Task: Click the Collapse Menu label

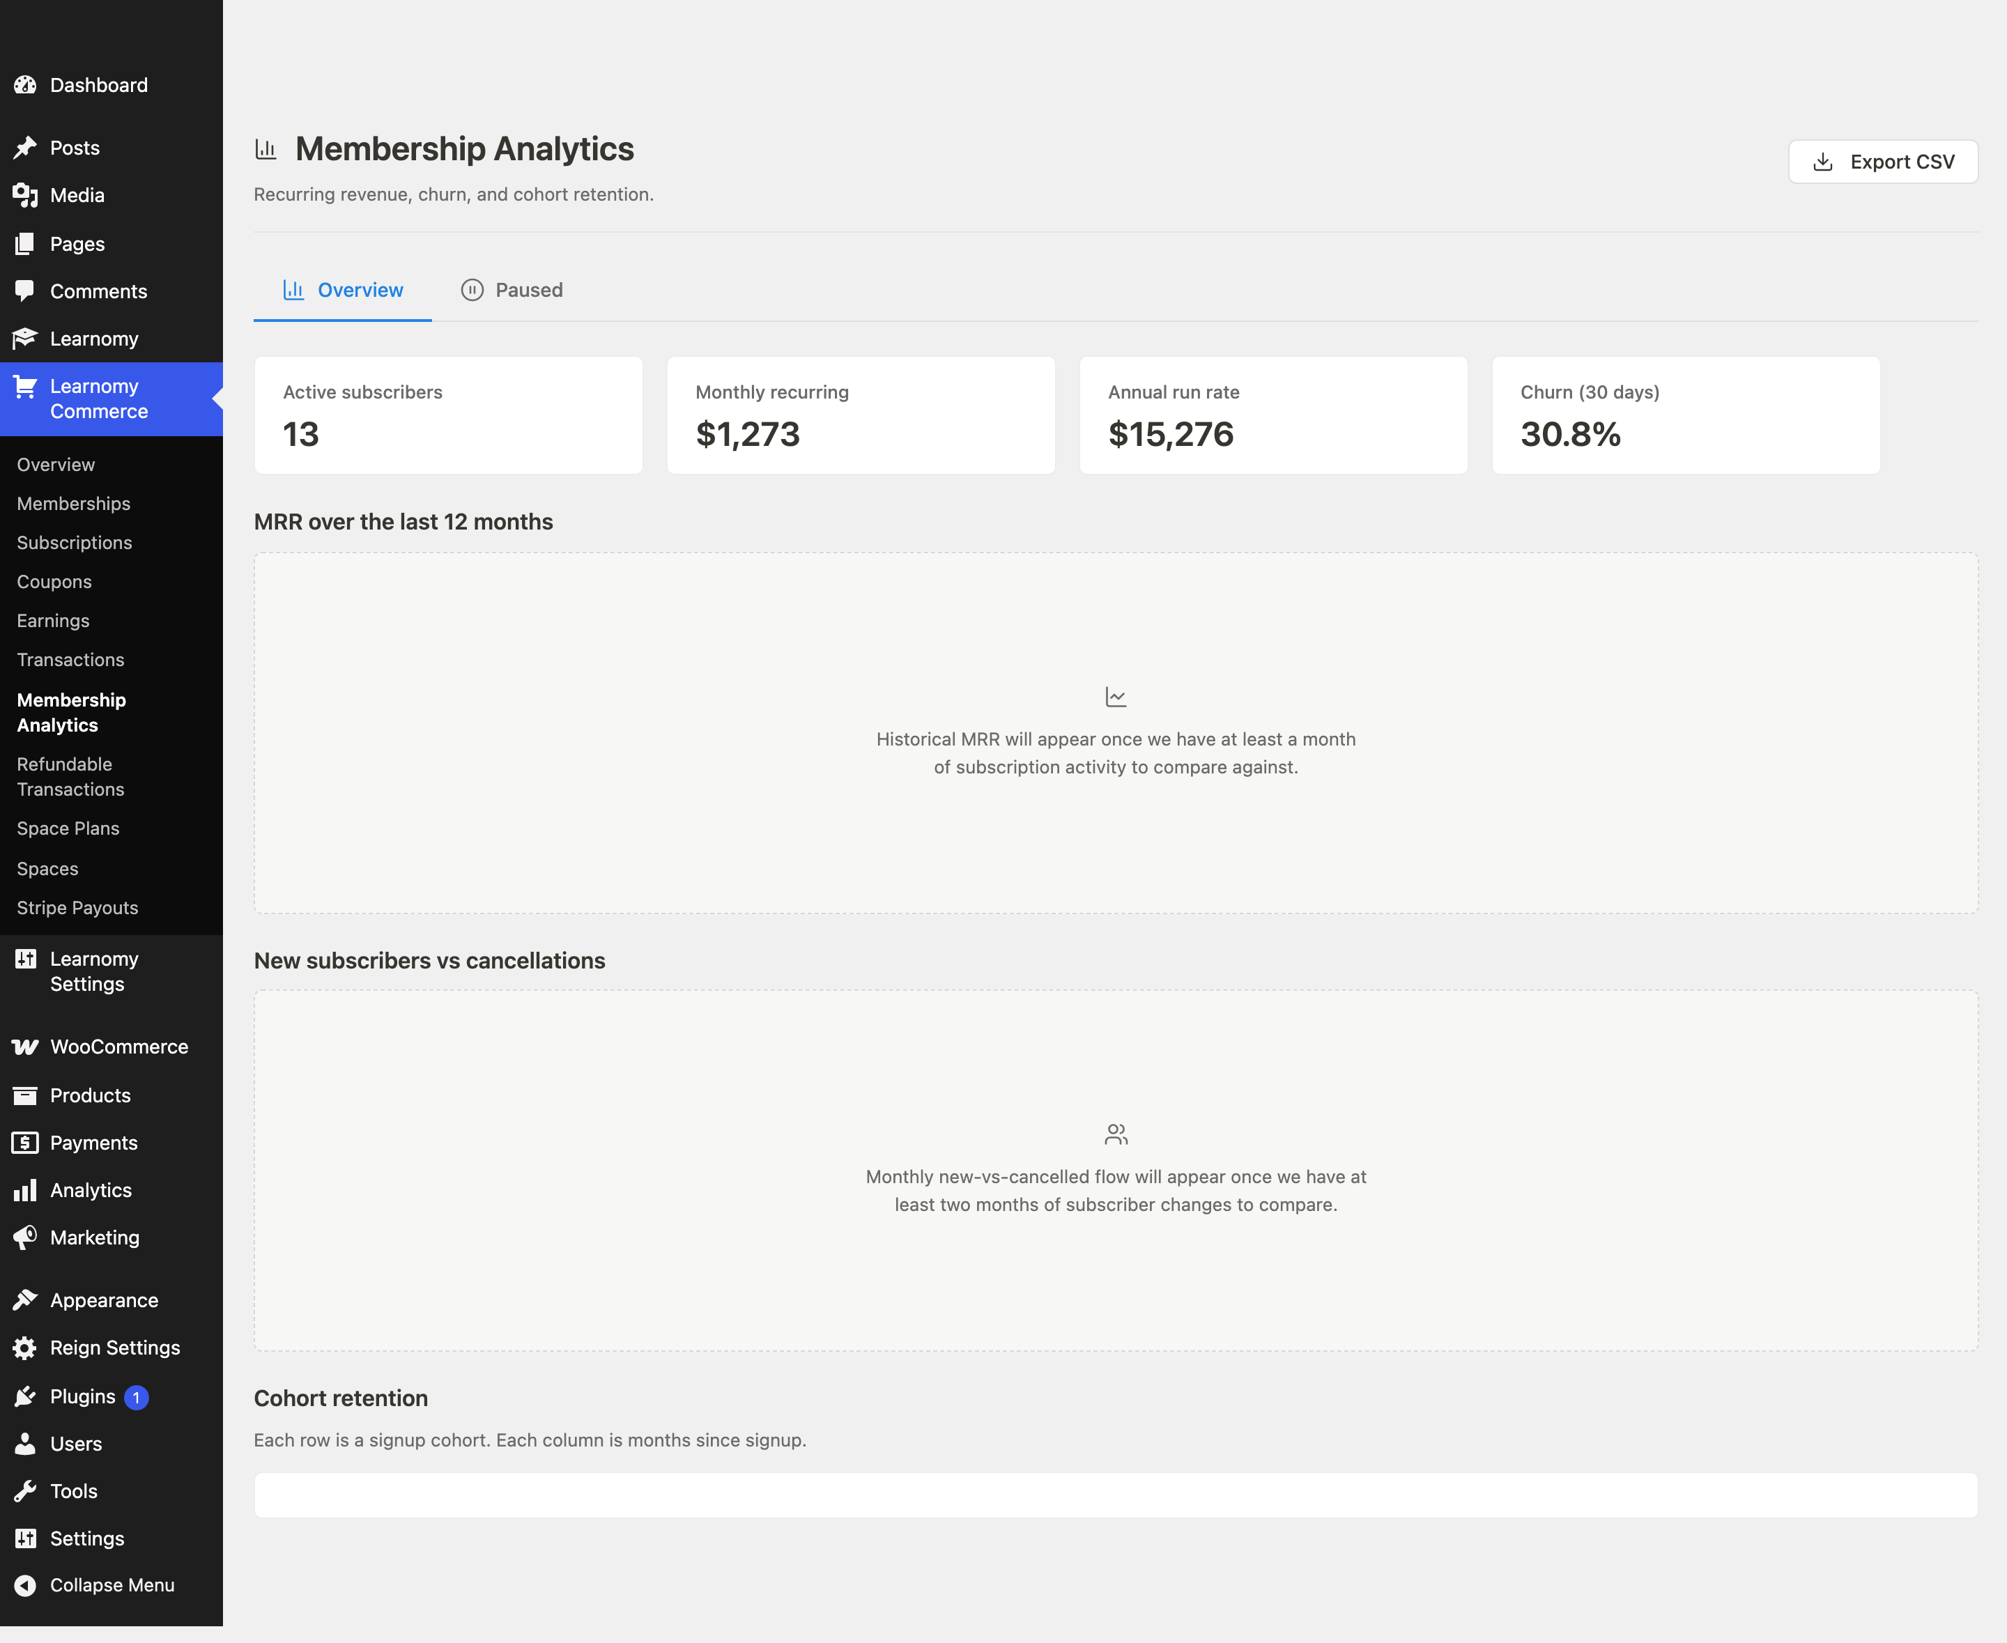Action: 113,1584
